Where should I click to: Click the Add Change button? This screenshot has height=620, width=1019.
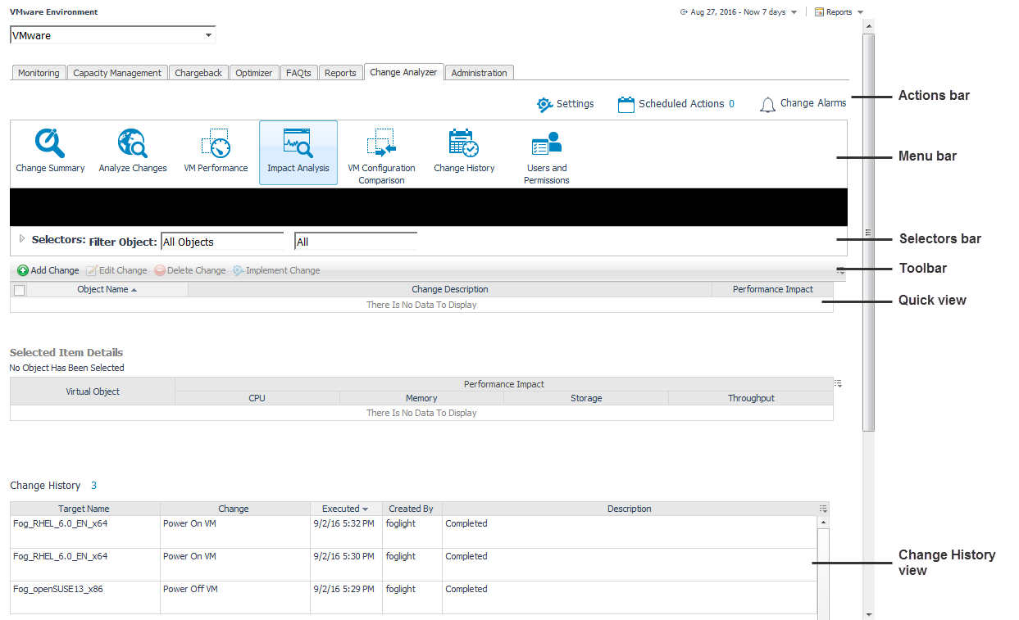click(x=48, y=270)
